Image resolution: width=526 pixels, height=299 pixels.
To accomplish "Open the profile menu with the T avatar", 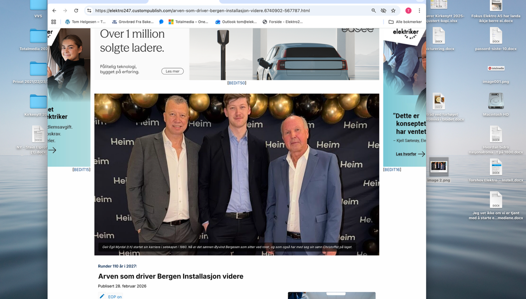I will click(408, 10).
